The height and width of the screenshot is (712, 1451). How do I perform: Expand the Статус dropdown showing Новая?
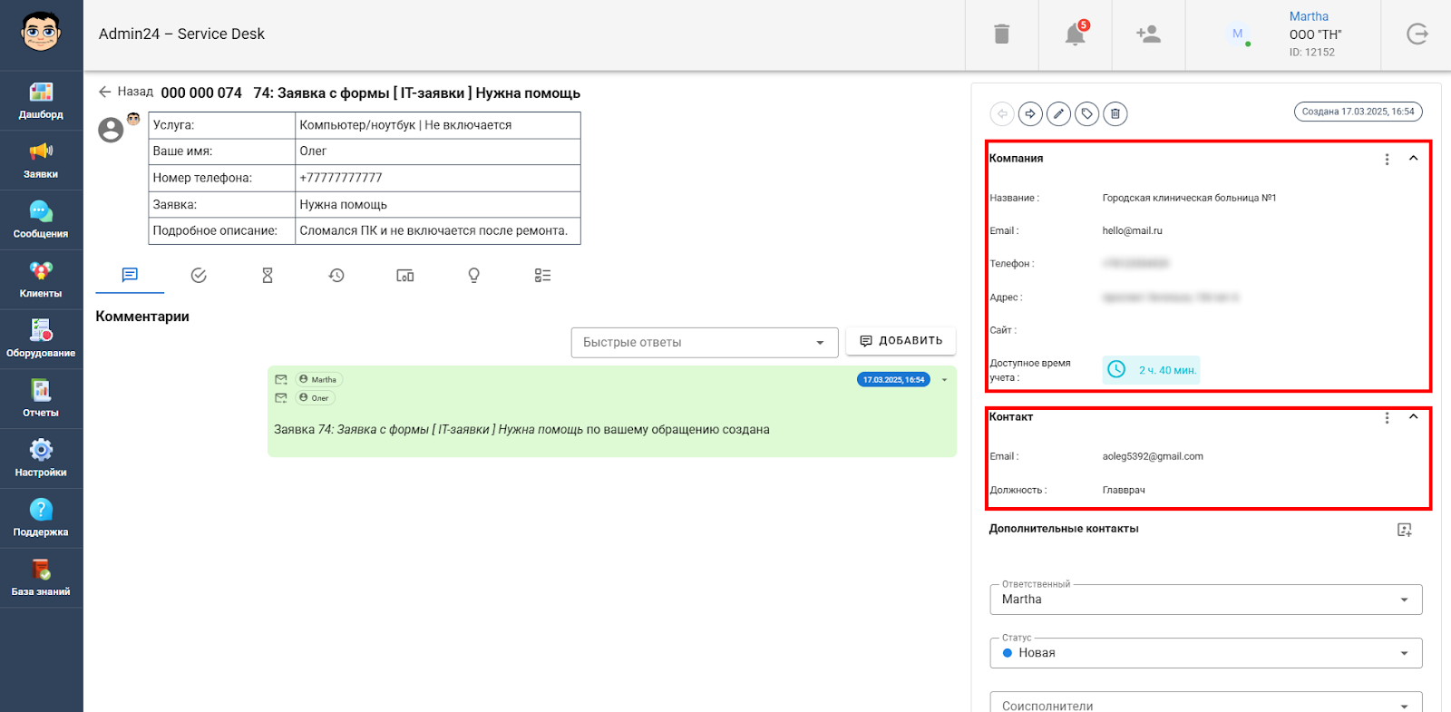pyautogui.click(x=1206, y=653)
